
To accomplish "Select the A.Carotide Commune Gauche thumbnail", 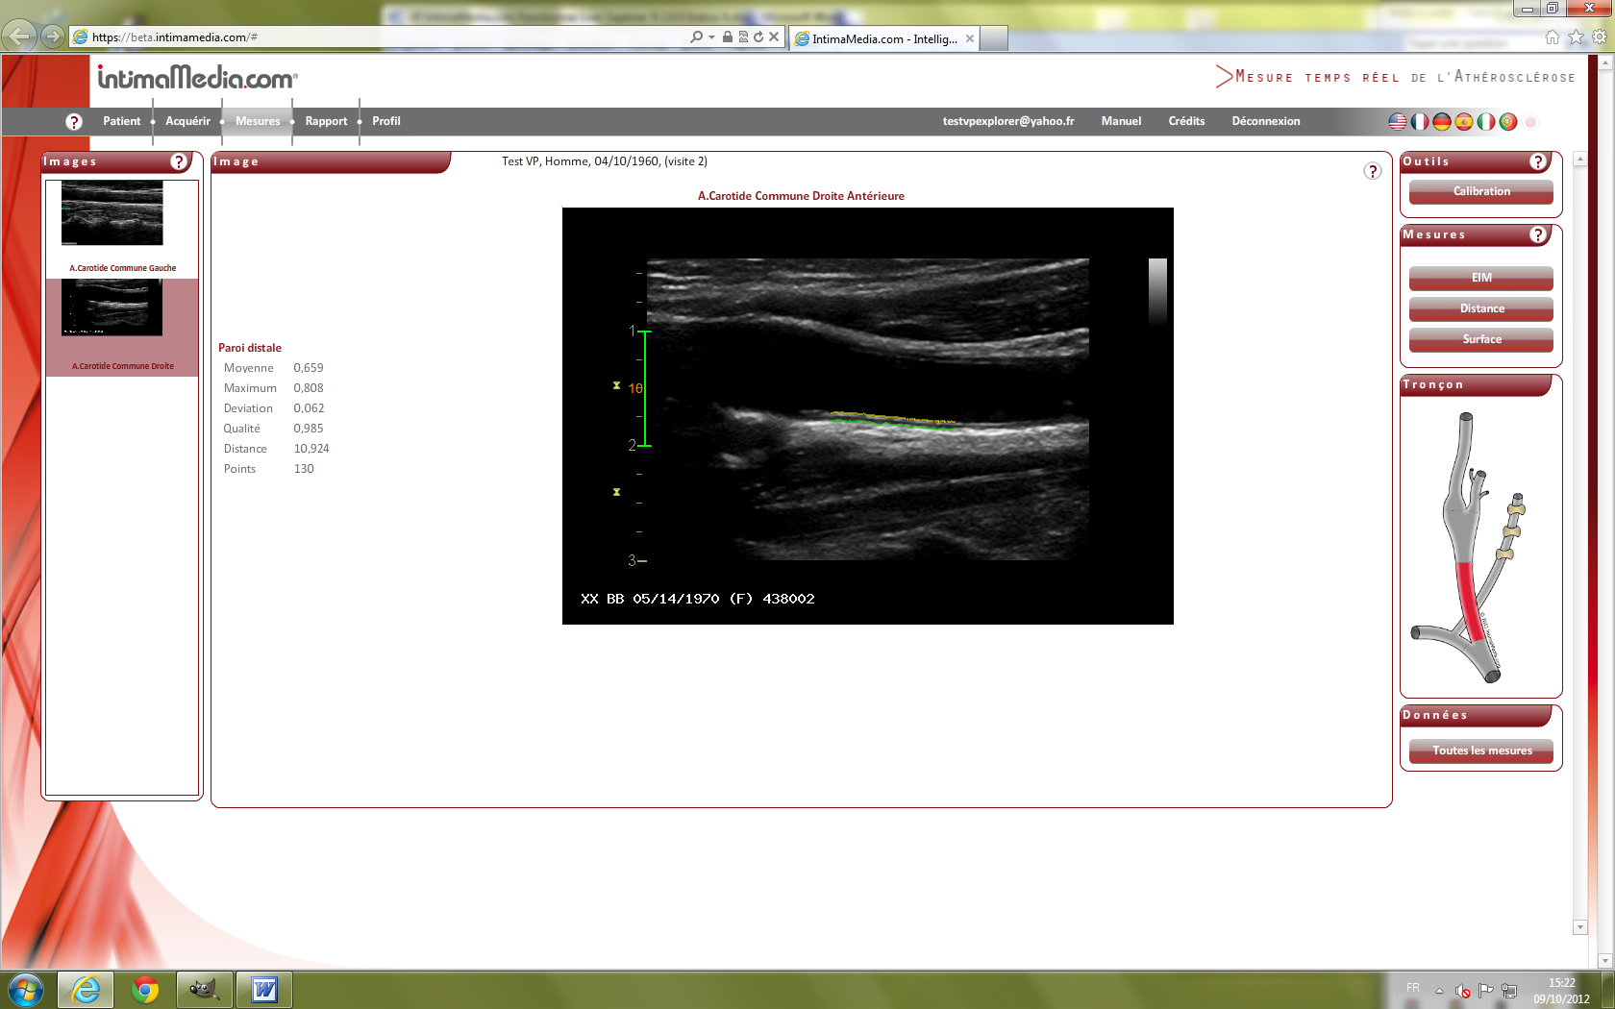I will coord(112,213).
